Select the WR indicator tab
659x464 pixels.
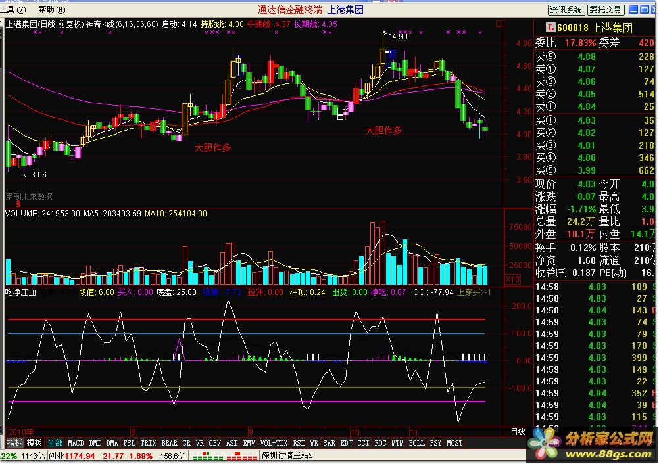(314, 443)
